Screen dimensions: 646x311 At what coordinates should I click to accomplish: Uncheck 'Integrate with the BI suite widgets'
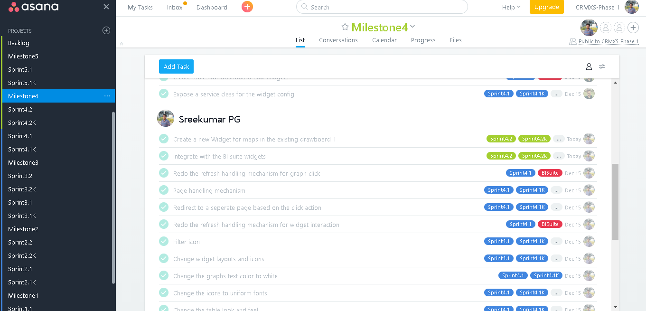click(164, 156)
